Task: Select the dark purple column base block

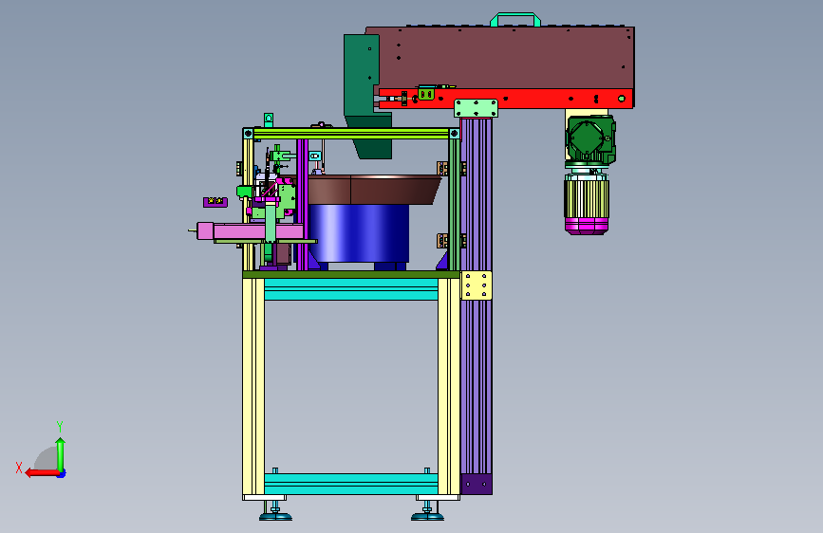Action: click(477, 485)
